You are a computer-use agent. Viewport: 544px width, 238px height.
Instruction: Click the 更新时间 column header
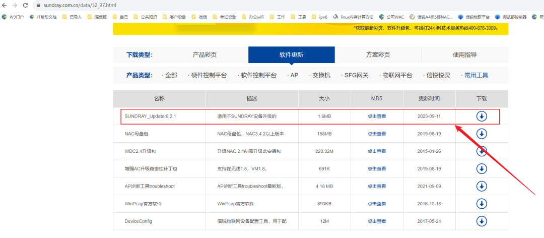pyautogui.click(x=429, y=99)
